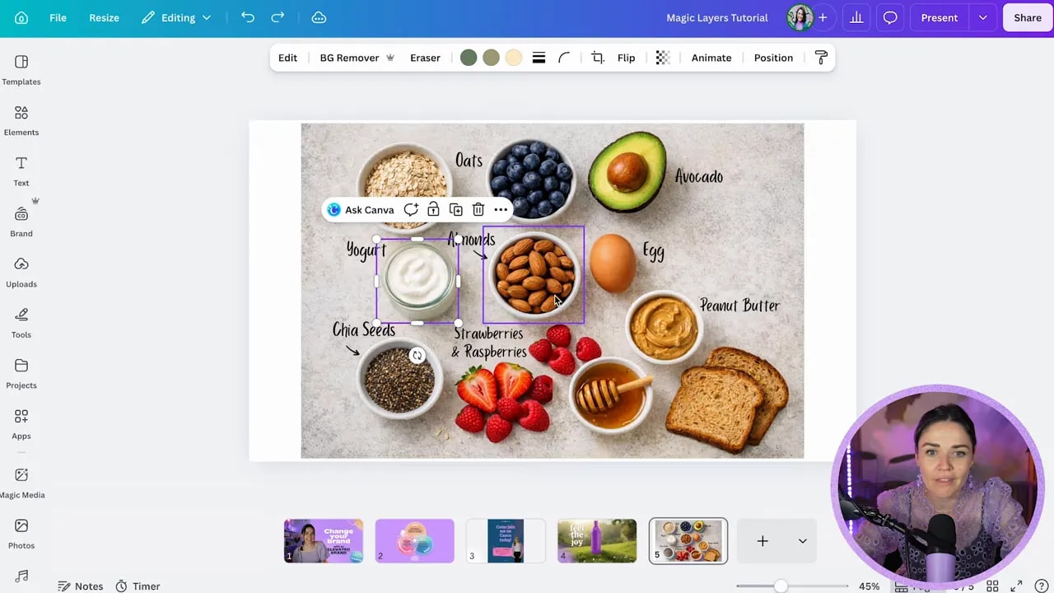
Task: Select page 5 thumbnail
Action: coord(688,541)
